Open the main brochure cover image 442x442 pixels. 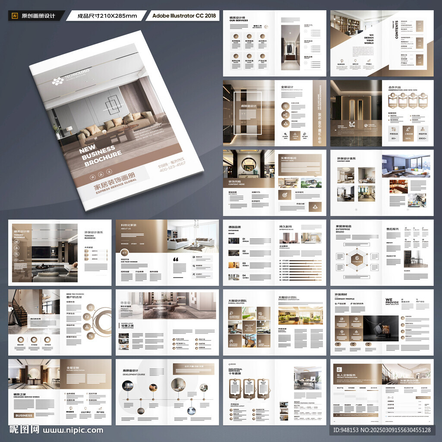point(116,121)
